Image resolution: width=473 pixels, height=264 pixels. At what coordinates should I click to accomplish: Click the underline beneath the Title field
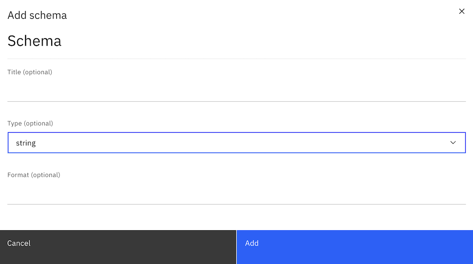click(236, 101)
